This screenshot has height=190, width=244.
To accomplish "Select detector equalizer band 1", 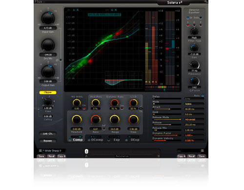I will click(188, 25).
